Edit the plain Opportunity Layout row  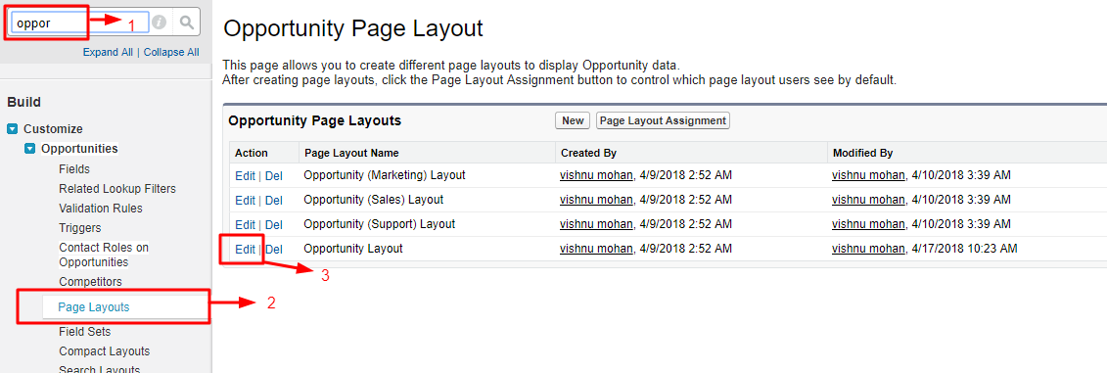245,250
